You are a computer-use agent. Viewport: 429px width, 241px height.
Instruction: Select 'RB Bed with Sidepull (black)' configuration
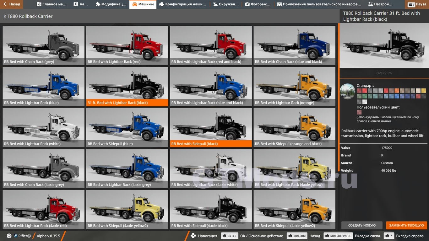pos(211,127)
